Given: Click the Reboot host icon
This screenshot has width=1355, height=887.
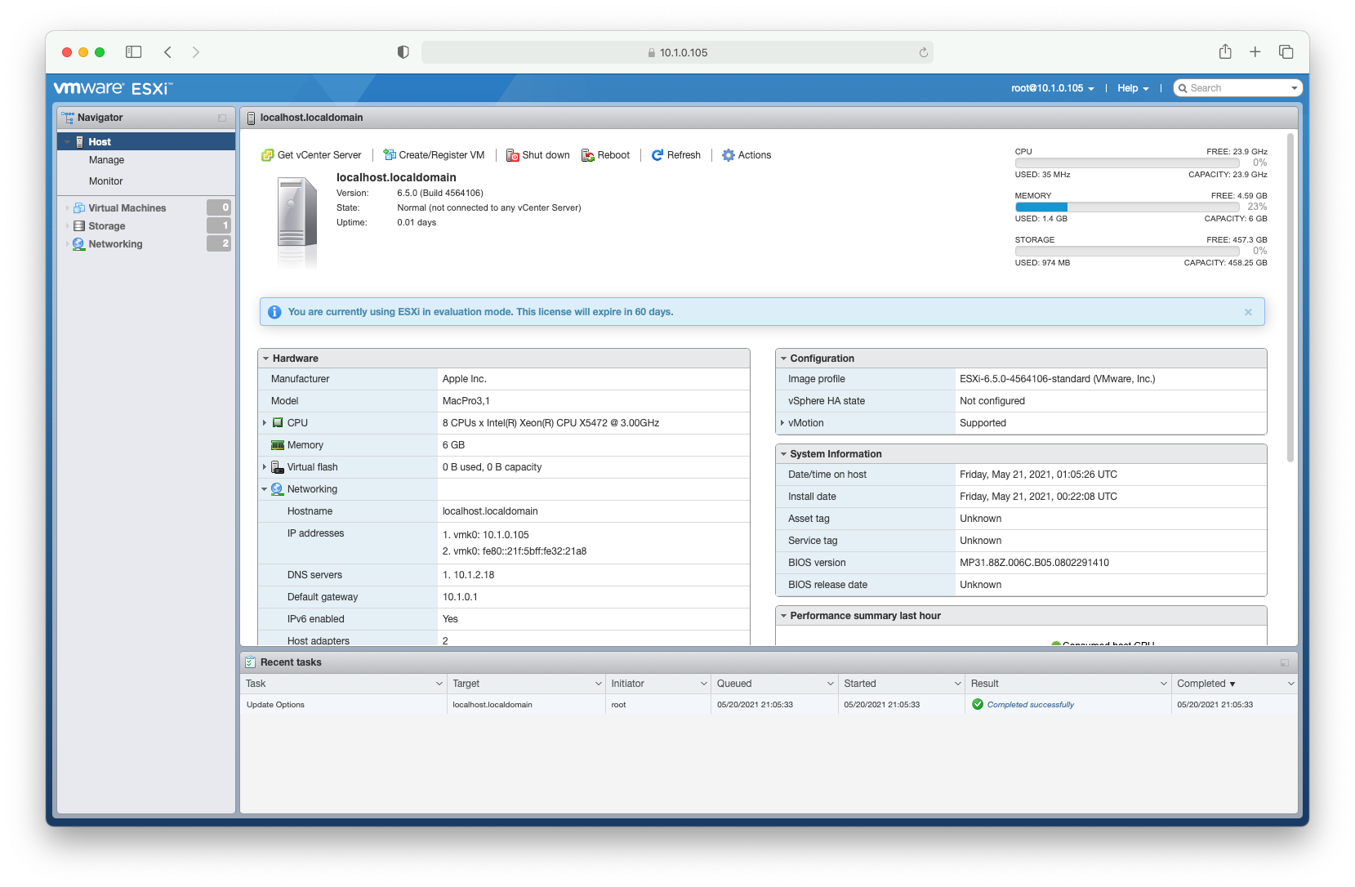Looking at the screenshot, I should 588,155.
